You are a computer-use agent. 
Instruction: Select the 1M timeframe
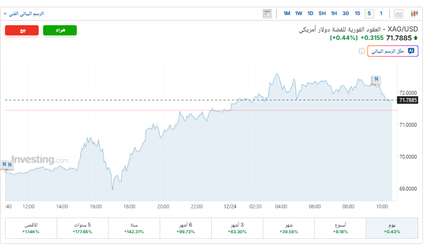(x=287, y=13)
